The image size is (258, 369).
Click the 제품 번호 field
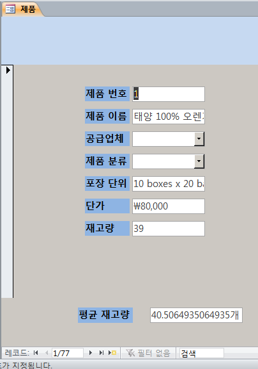point(169,94)
